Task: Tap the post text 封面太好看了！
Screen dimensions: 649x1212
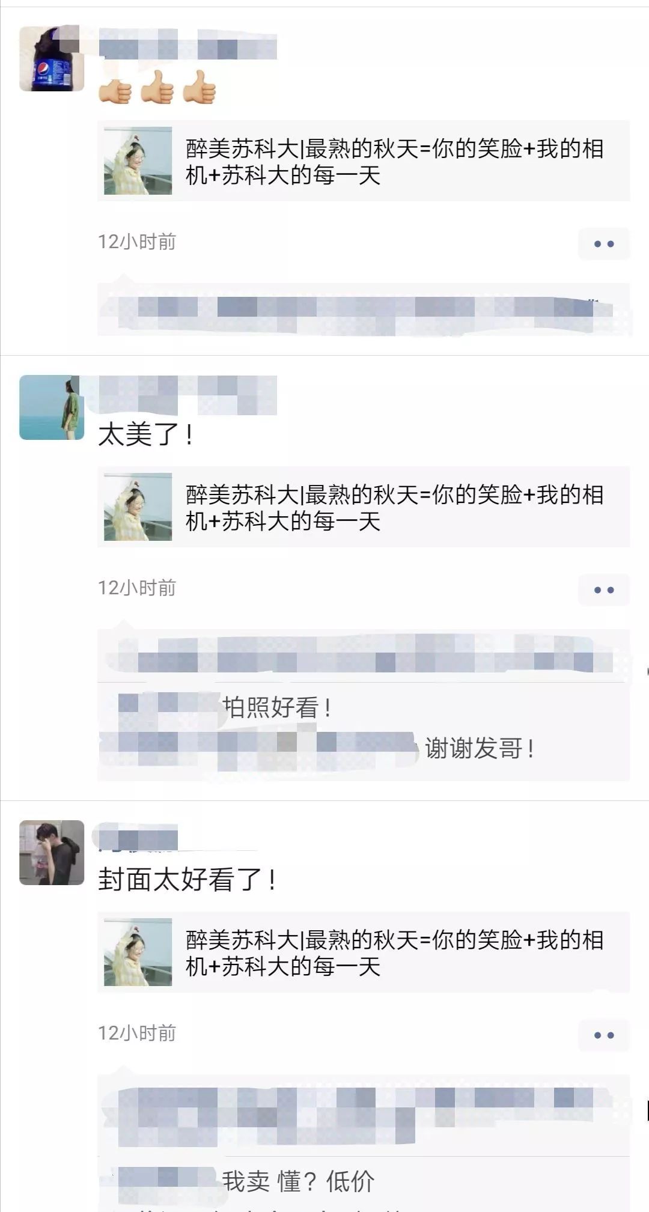Action: pyautogui.click(x=187, y=880)
